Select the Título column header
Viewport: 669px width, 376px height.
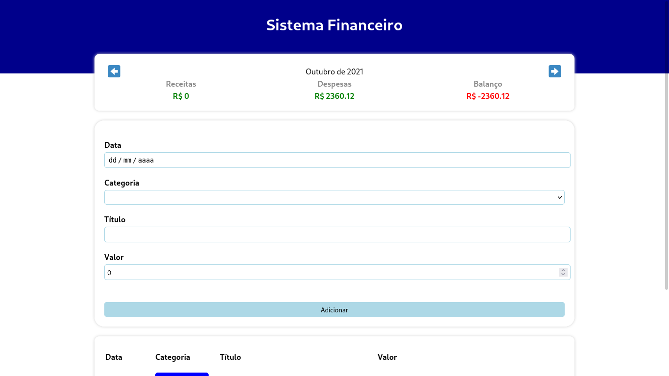230,357
